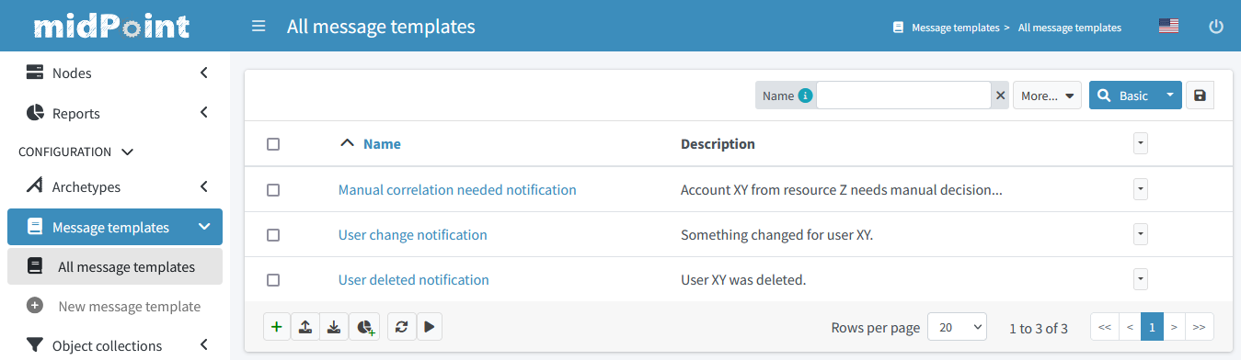This screenshot has height=360, width=1241.
Task: Open the Archetypes menu item
Action: tap(115, 186)
